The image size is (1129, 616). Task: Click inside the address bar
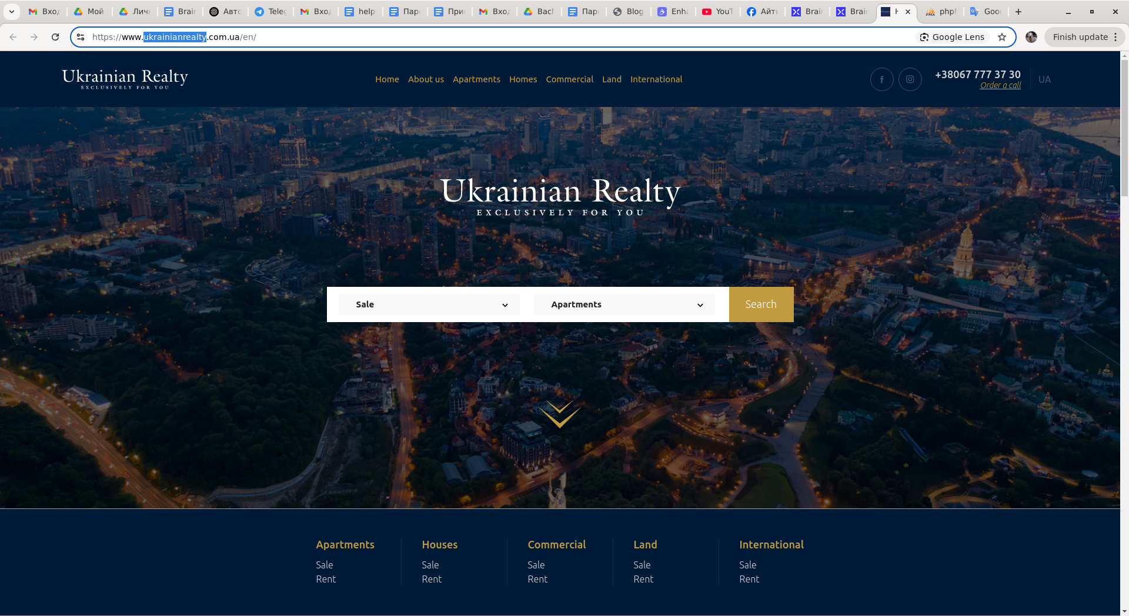412,36
